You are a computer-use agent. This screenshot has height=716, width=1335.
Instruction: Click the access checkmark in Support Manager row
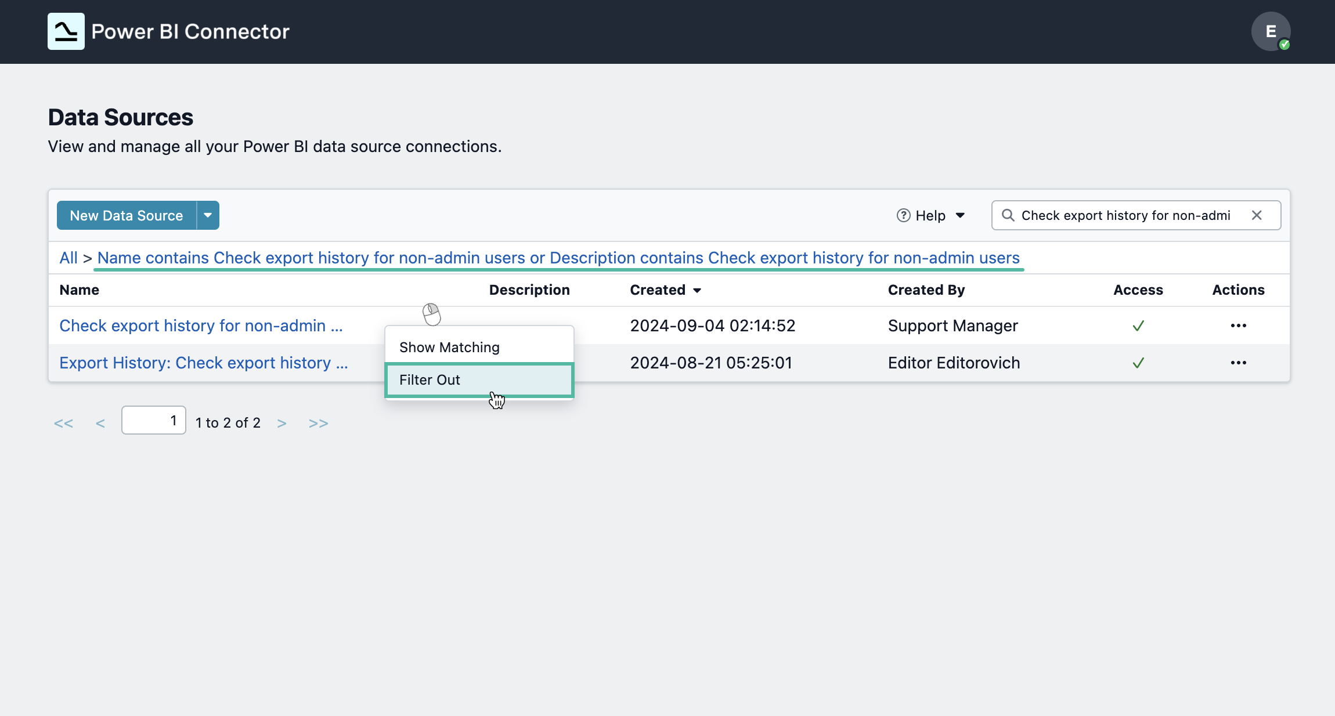click(x=1138, y=326)
